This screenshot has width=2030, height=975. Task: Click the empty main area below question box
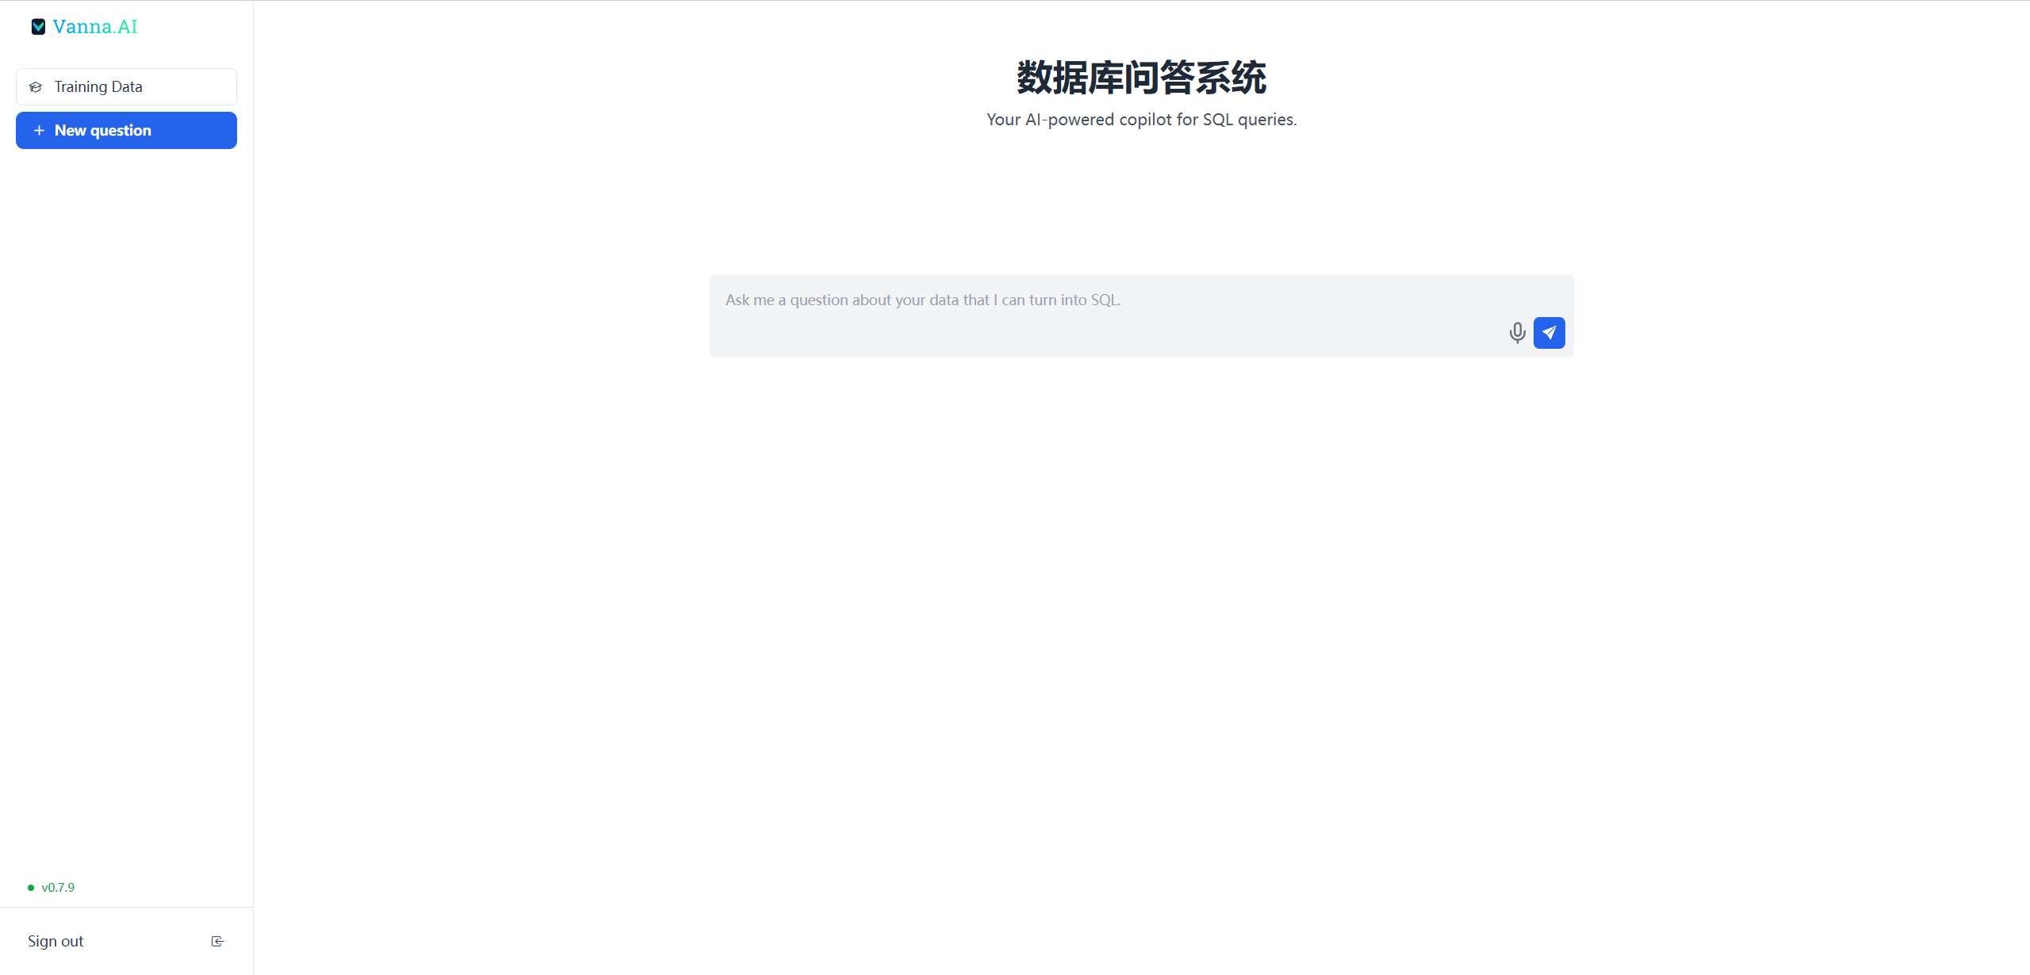(1141, 634)
